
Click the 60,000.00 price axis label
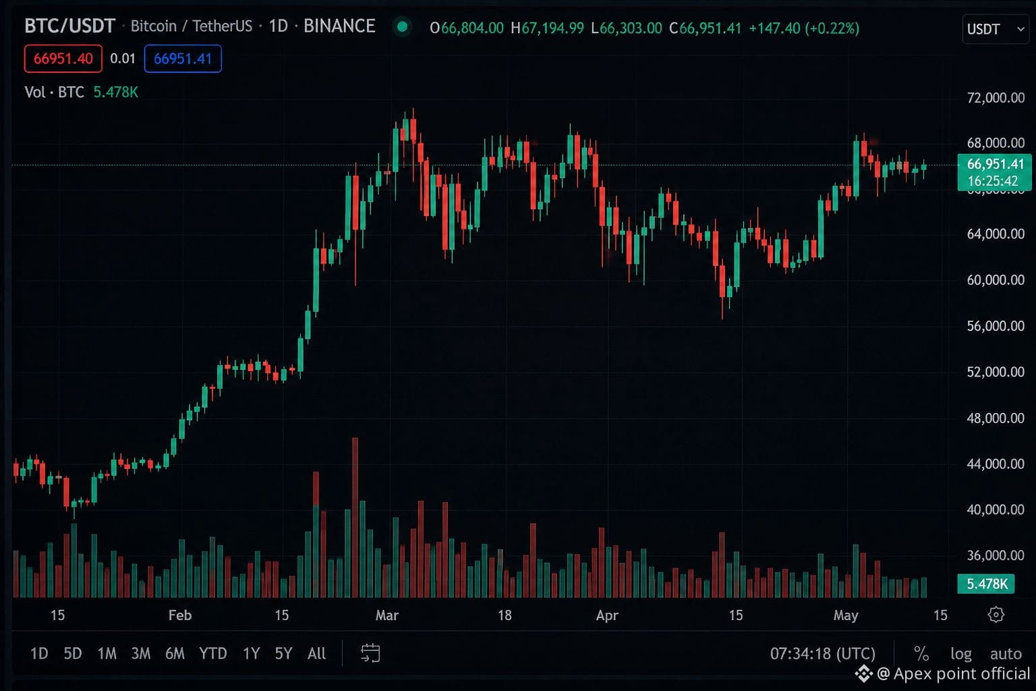[996, 280]
